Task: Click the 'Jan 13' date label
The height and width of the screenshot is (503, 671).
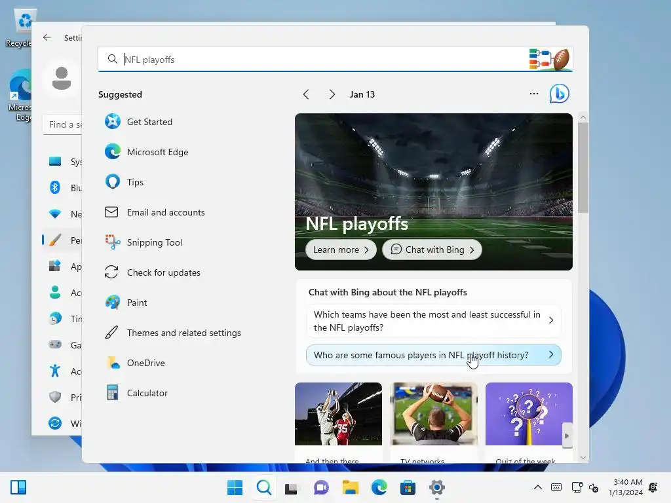Action: pos(362,94)
